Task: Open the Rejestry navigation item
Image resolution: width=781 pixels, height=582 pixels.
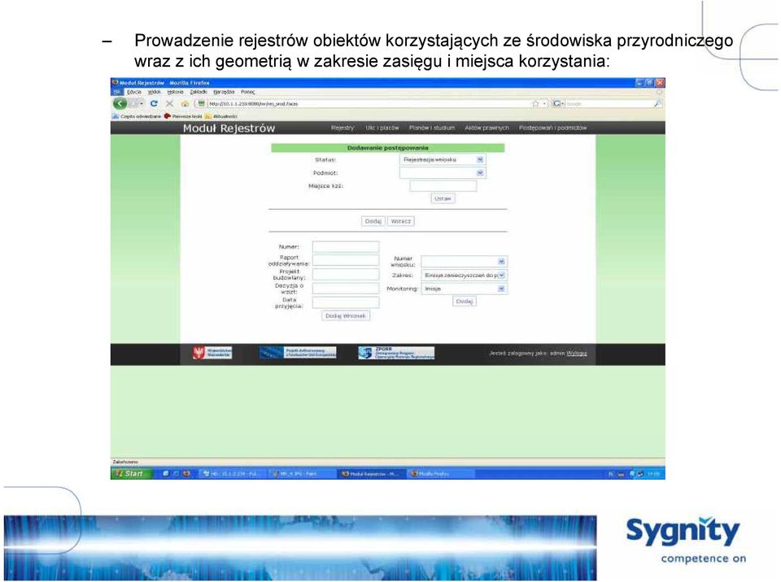Action: [x=343, y=128]
